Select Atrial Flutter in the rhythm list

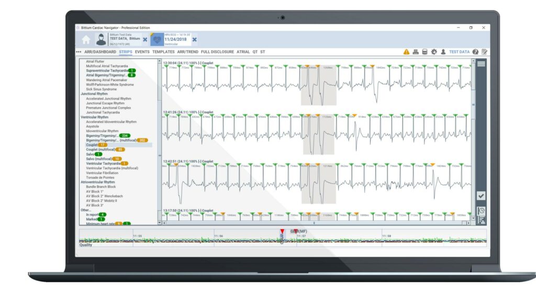coord(95,62)
